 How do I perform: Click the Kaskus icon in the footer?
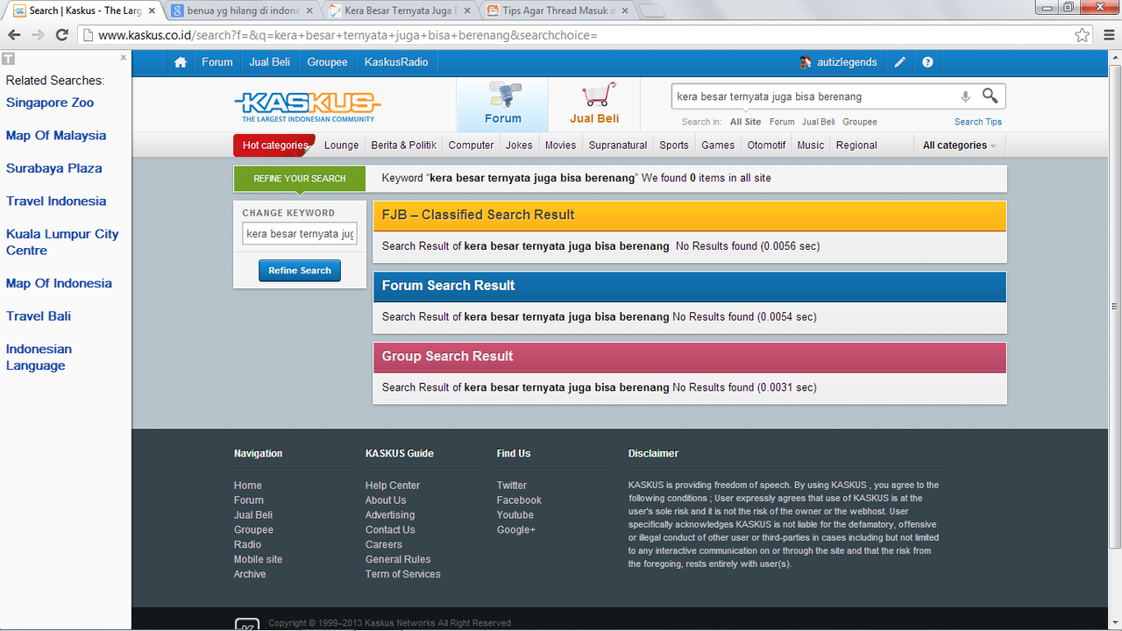coord(247,624)
